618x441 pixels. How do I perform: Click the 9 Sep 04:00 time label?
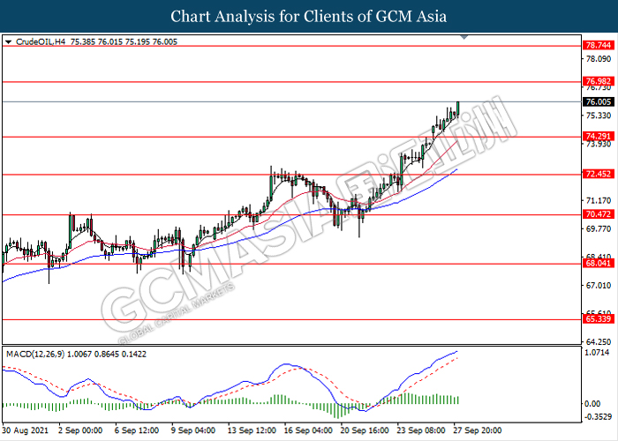click(x=193, y=430)
